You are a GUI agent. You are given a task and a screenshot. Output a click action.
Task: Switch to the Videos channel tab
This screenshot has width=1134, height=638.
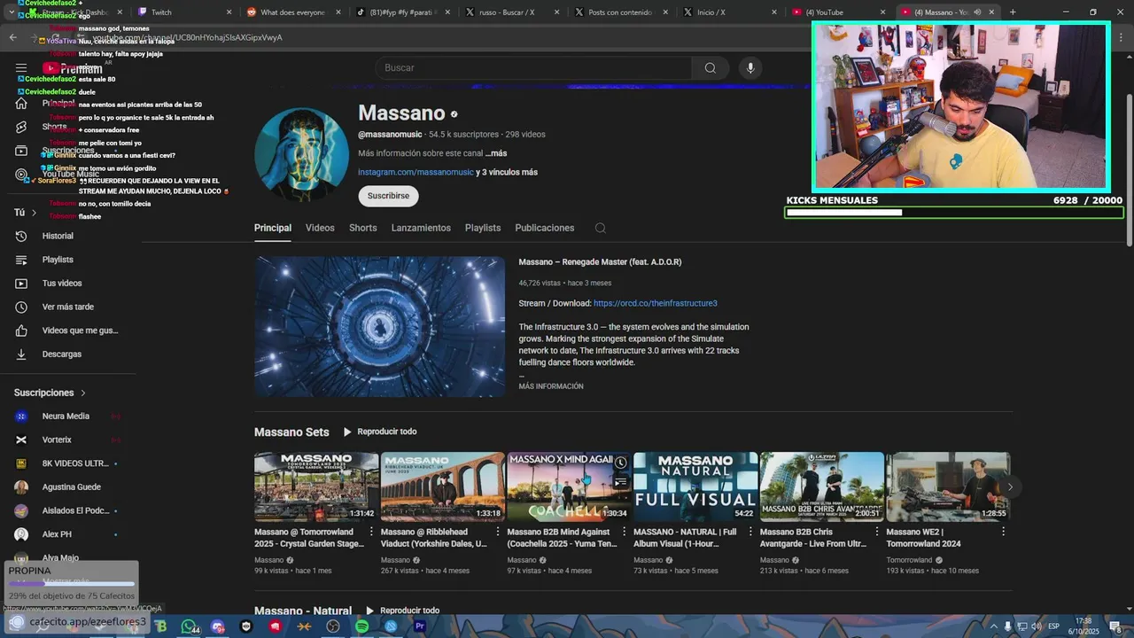pyautogui.click(x=320, y=228)
